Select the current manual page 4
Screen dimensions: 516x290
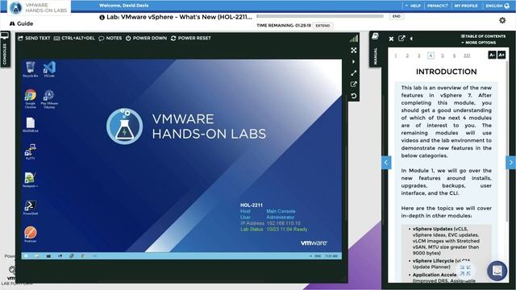(431, 56)
